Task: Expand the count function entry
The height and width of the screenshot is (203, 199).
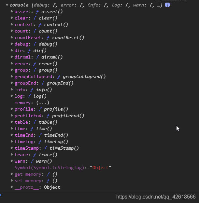Action: 12,31
